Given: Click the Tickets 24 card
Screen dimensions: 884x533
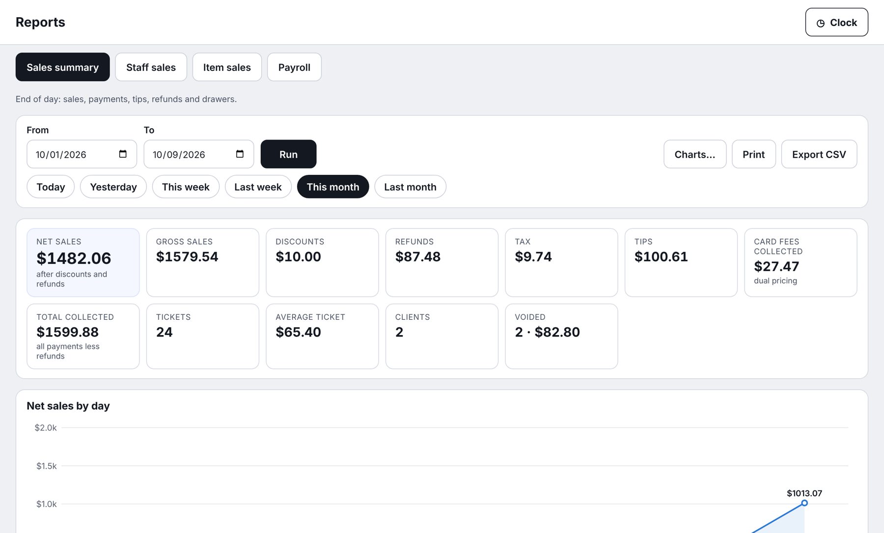Looking at the screenshot, I should 202,336.
